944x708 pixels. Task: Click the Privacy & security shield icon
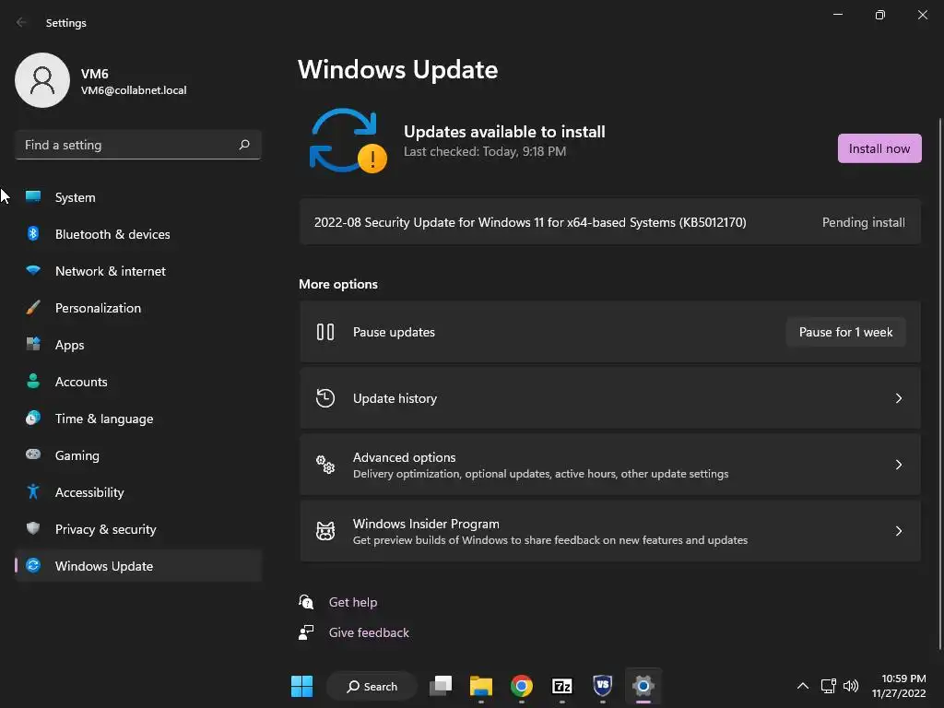click(x=33, y=528)
